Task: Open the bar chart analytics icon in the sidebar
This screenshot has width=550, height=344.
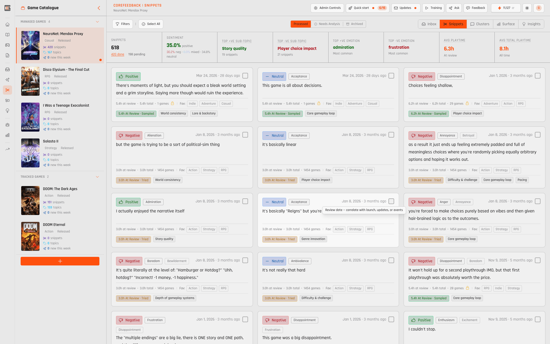Action: coord(7,135)
